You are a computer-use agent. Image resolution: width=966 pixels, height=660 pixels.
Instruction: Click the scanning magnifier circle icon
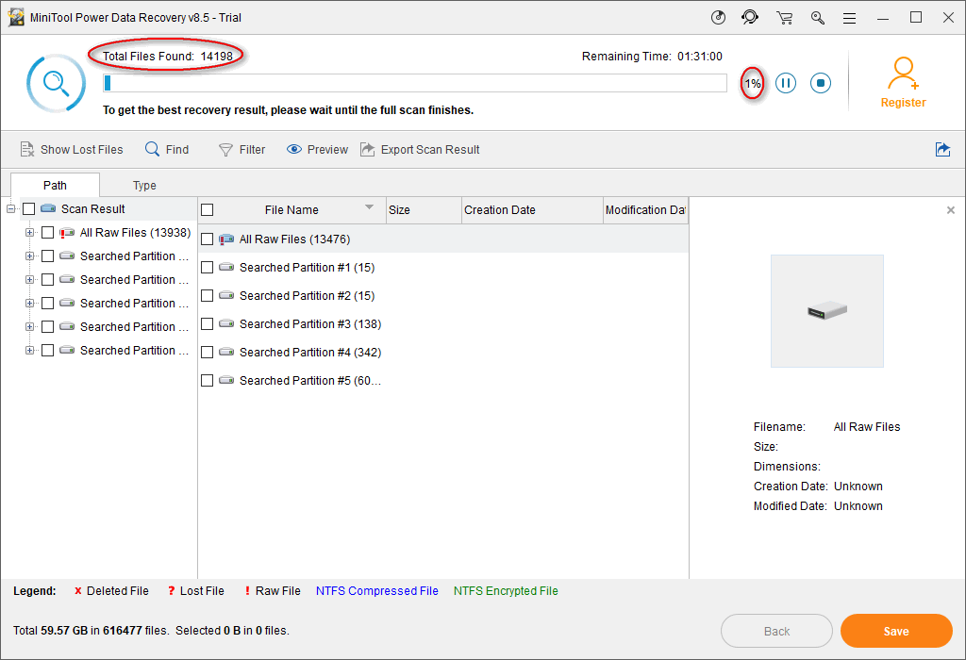tap(56, 83)
